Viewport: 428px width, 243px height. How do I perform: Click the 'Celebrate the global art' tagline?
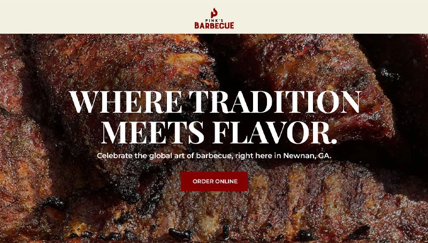click(214, 156)
